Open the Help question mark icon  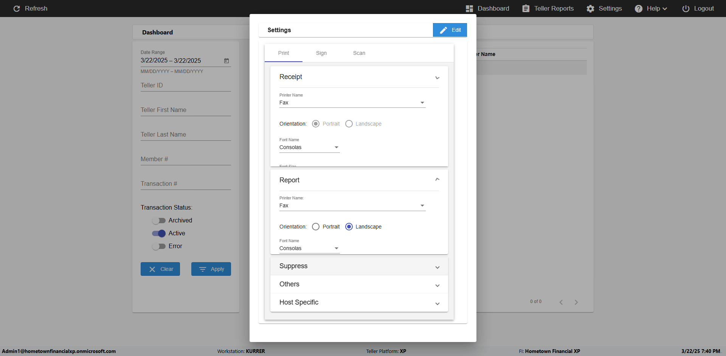pyautogui.click(x=638, y=8)
